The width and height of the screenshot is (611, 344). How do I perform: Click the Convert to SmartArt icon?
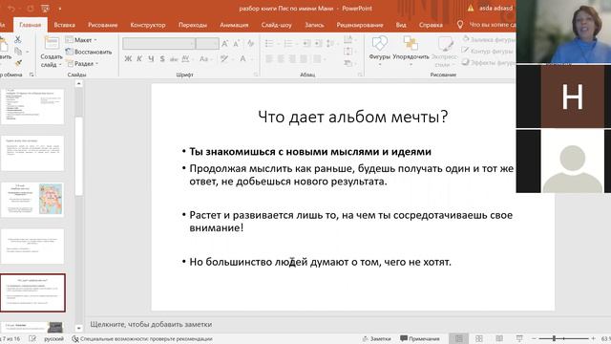pos(348,62)
